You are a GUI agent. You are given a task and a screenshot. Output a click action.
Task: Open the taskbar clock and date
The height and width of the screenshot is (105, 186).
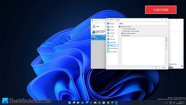[x=179, y=103]
